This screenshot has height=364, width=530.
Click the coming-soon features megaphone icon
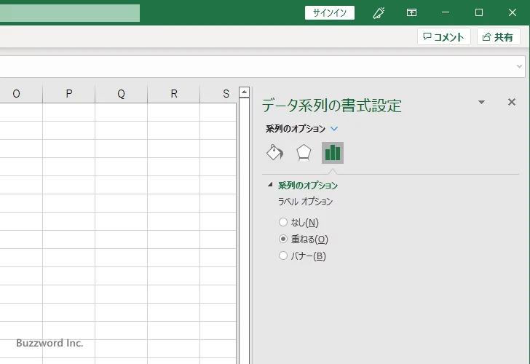tap(379, 13)
